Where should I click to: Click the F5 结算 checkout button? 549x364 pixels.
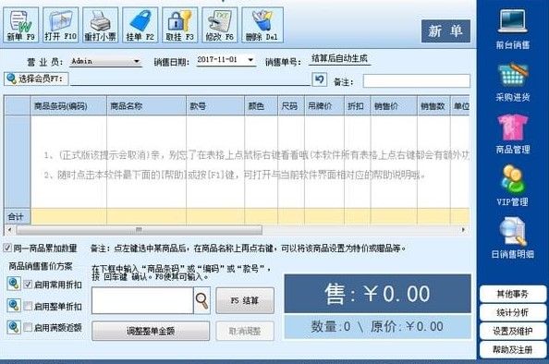245,300
